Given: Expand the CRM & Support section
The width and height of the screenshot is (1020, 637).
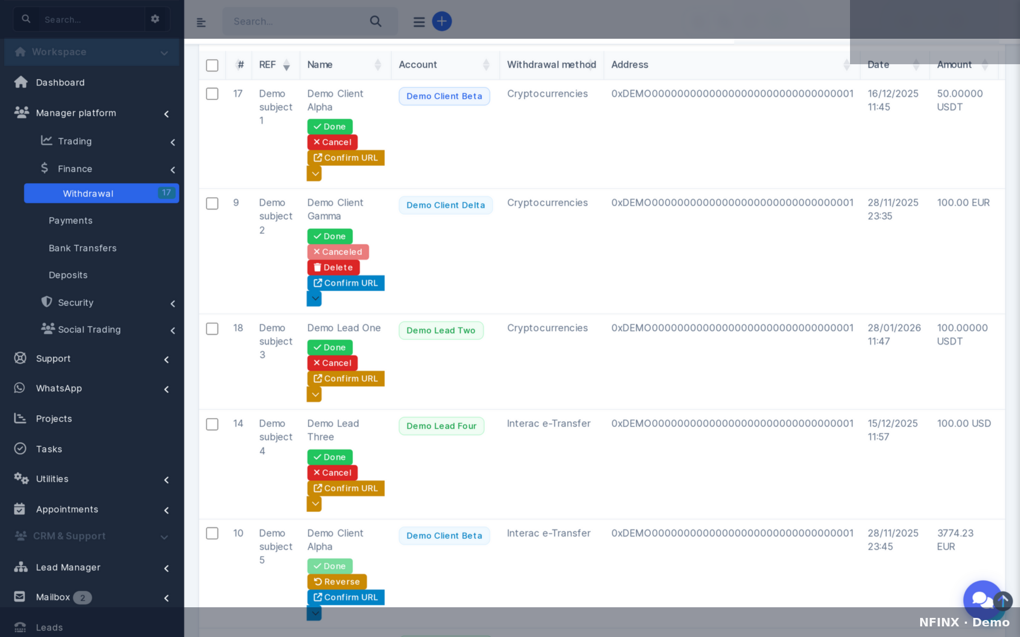Looking at the screenshot, I should (91, 536).
